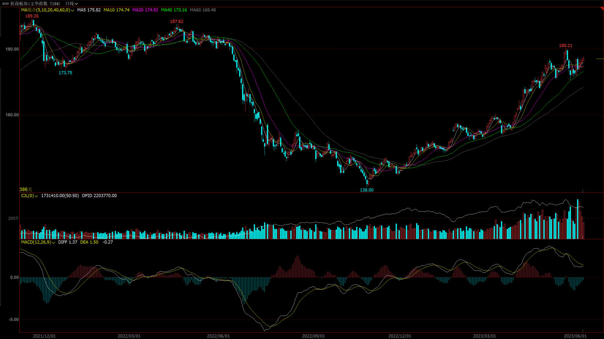
Task: Select the MA5 175.82 legend label
Action: coord(89,10)
